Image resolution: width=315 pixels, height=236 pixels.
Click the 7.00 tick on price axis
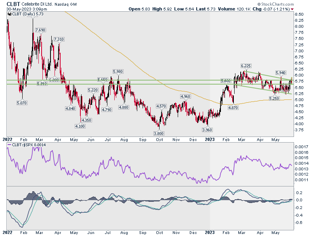coord(299,51)
